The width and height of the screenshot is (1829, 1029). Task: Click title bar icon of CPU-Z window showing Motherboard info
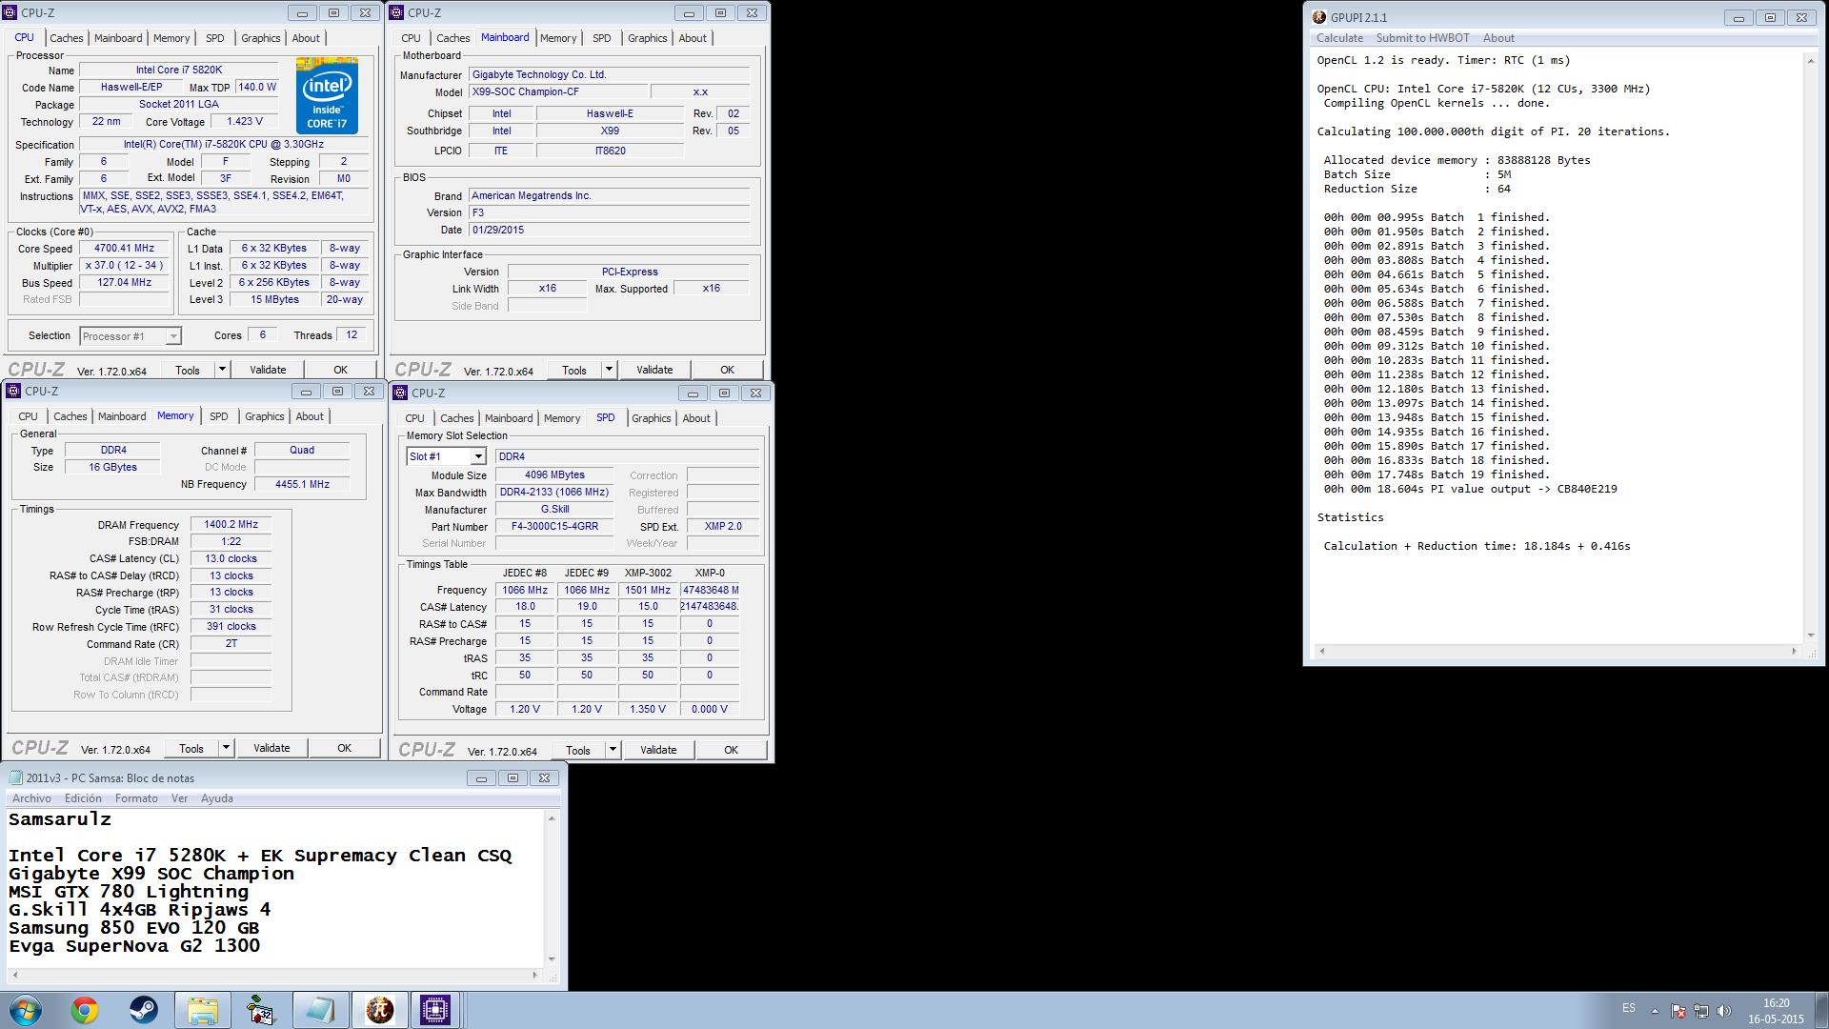[397, 12]
